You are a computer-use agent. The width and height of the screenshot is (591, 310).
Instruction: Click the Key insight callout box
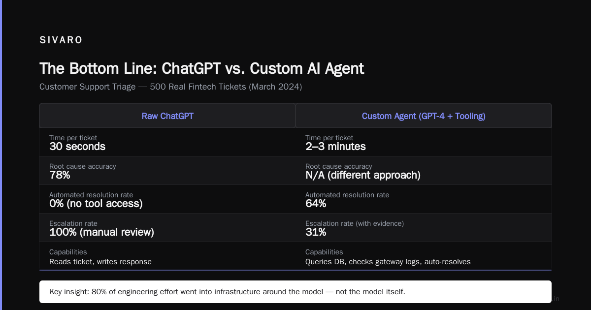(x=295, y=292)
